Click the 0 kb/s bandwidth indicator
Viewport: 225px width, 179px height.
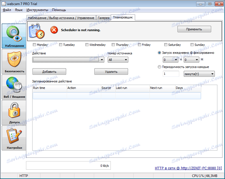point(68,165)
